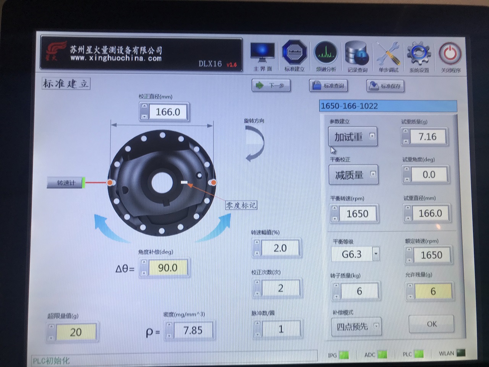Viewport: 489px width, 367px height.
Task: Click the 下一步 next step button
Action: pyautogui.click(x=271, y=85)
